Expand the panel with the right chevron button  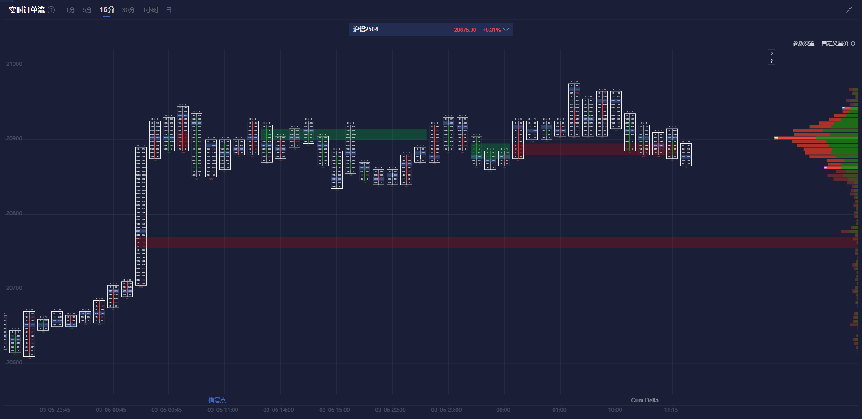click(771, 53)
